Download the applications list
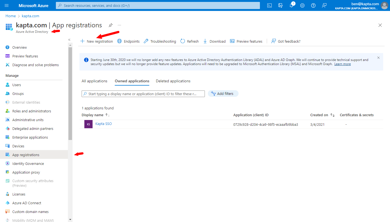This screenshot has width=390, height=222. click(x=214, y=41)
